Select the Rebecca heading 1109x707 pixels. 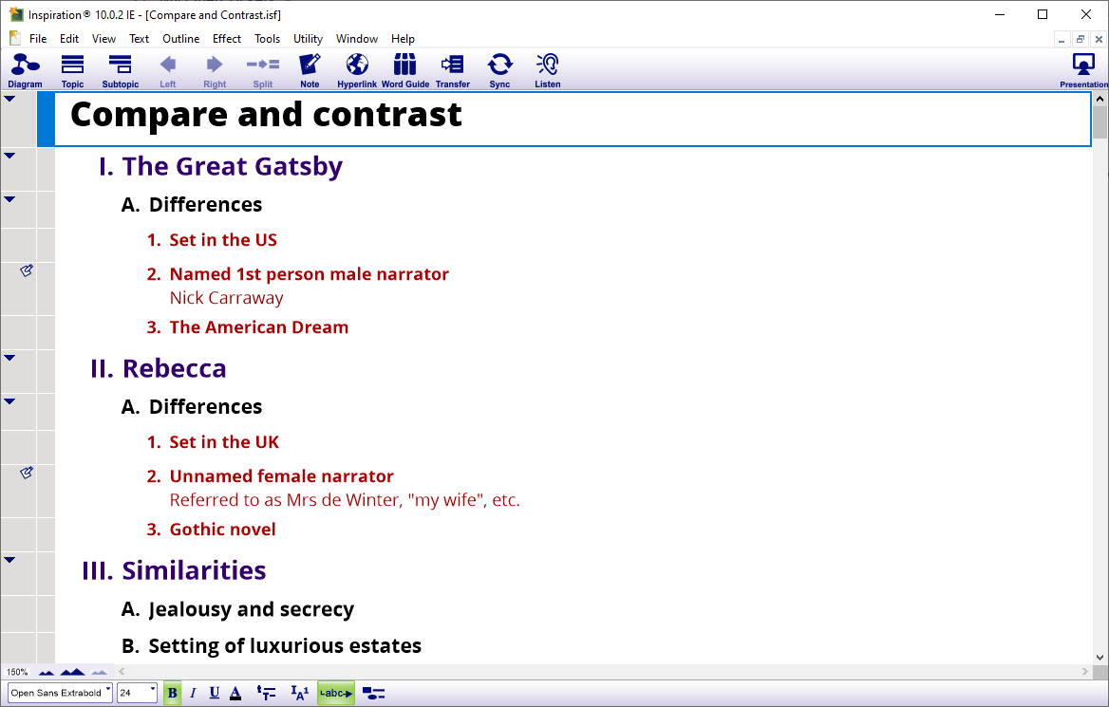click(174, 368)
